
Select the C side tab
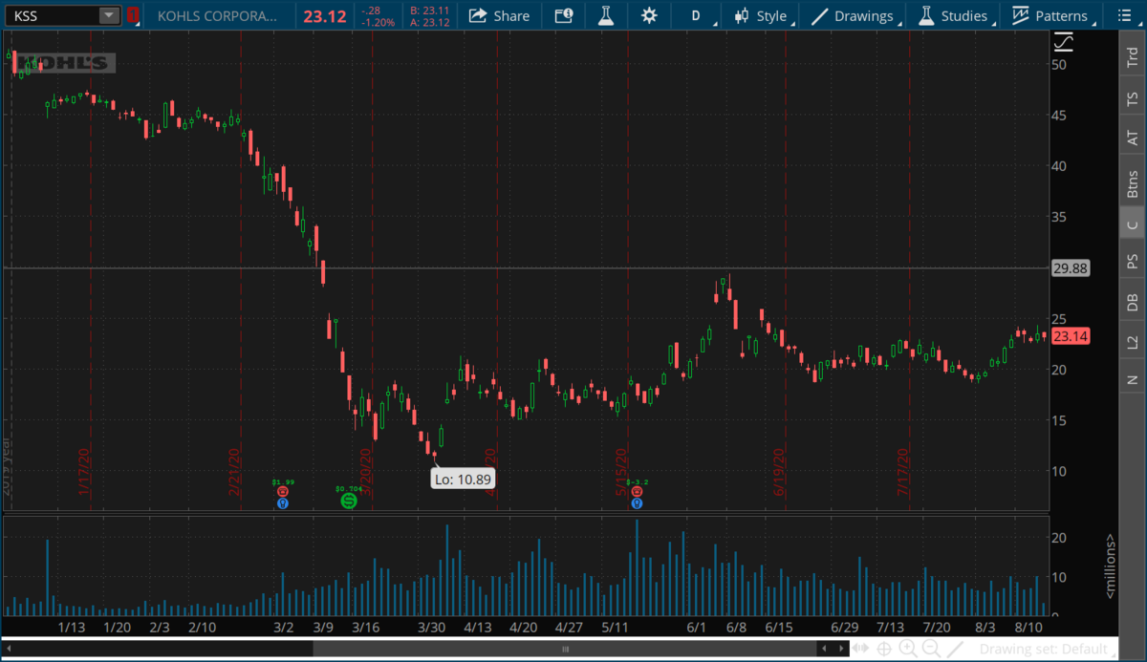tap(1133, 224)
